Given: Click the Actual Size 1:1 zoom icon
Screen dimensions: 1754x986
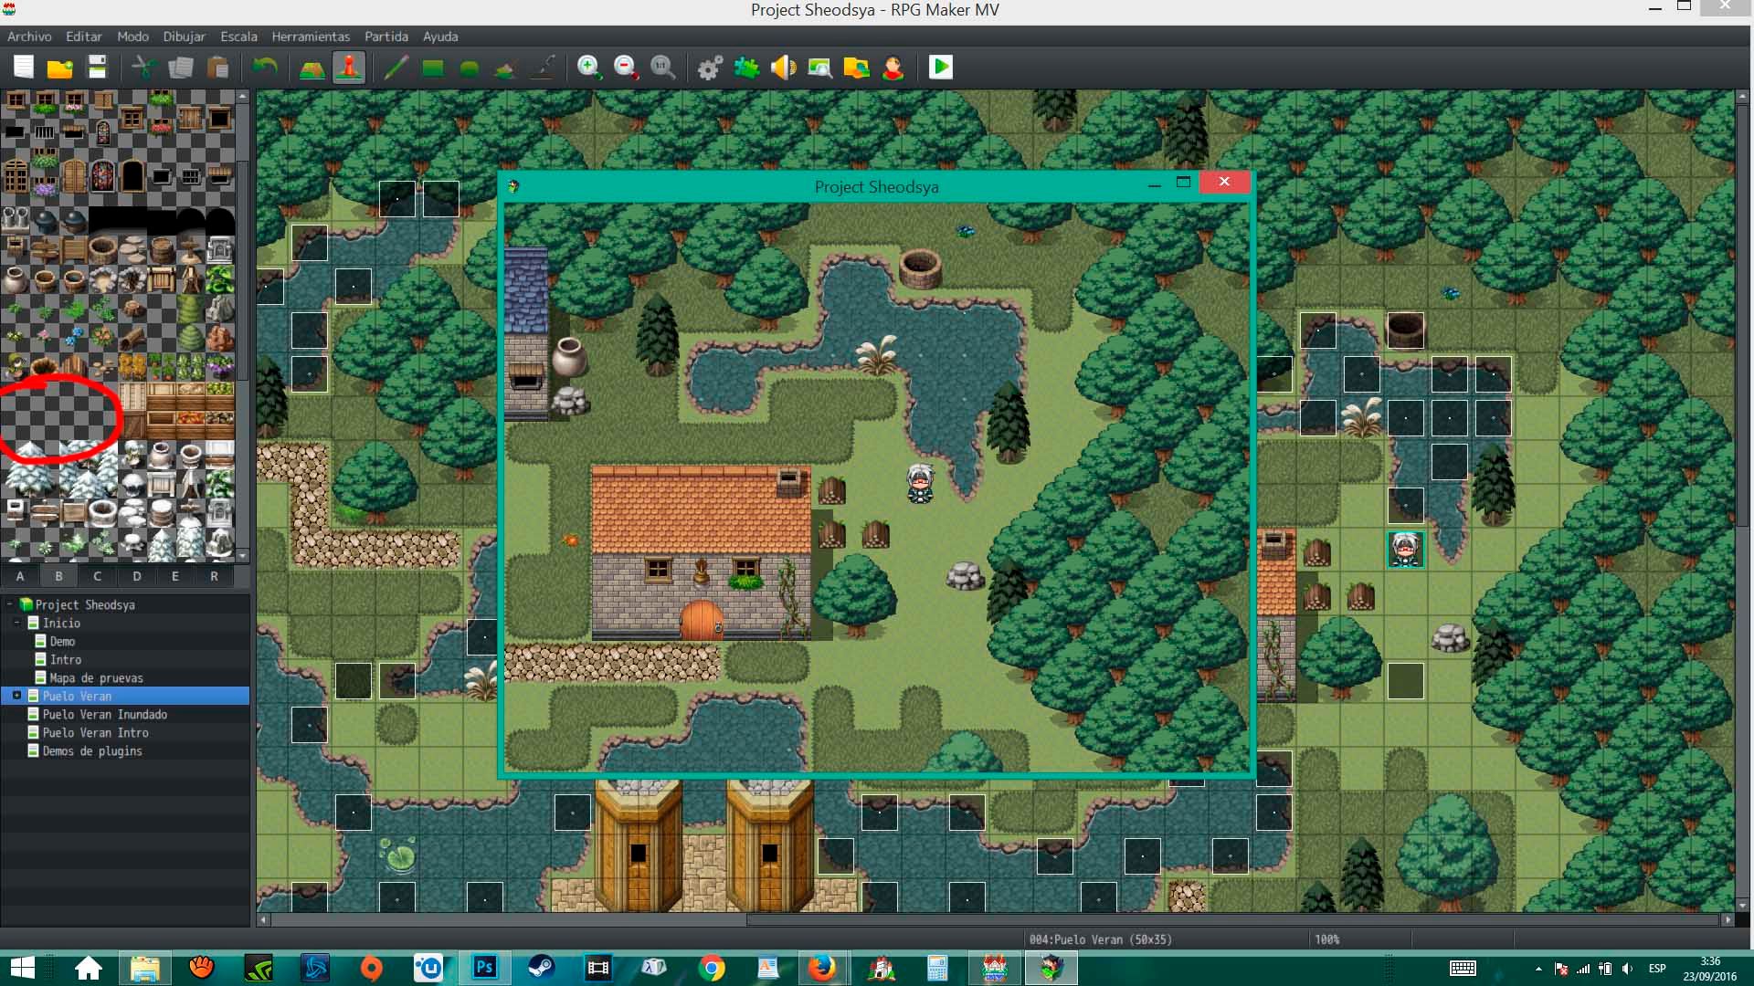Looking at the screenshot, I should [x=662, y=68].
